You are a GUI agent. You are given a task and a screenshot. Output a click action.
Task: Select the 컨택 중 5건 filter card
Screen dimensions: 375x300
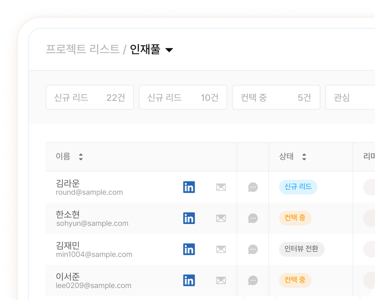click(276, 97)
